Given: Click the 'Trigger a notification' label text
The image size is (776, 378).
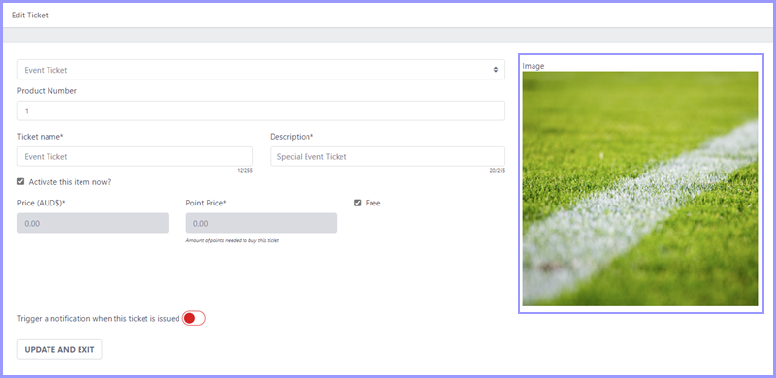Looking at the screenshot, I should (x=99, y=319).
